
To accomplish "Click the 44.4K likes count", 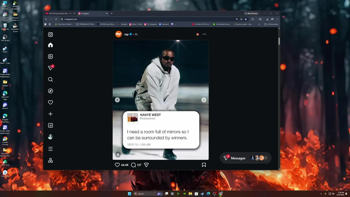I will (125, 165).
